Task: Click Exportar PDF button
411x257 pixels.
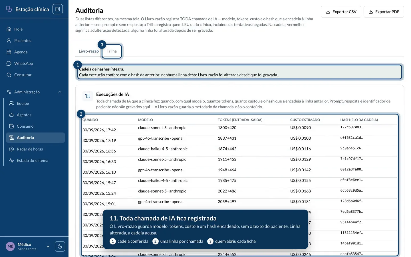Action: [384, 12]
